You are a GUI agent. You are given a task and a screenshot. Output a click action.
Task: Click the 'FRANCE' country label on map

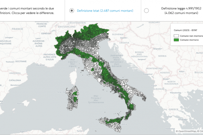click(x=17, y=29)
